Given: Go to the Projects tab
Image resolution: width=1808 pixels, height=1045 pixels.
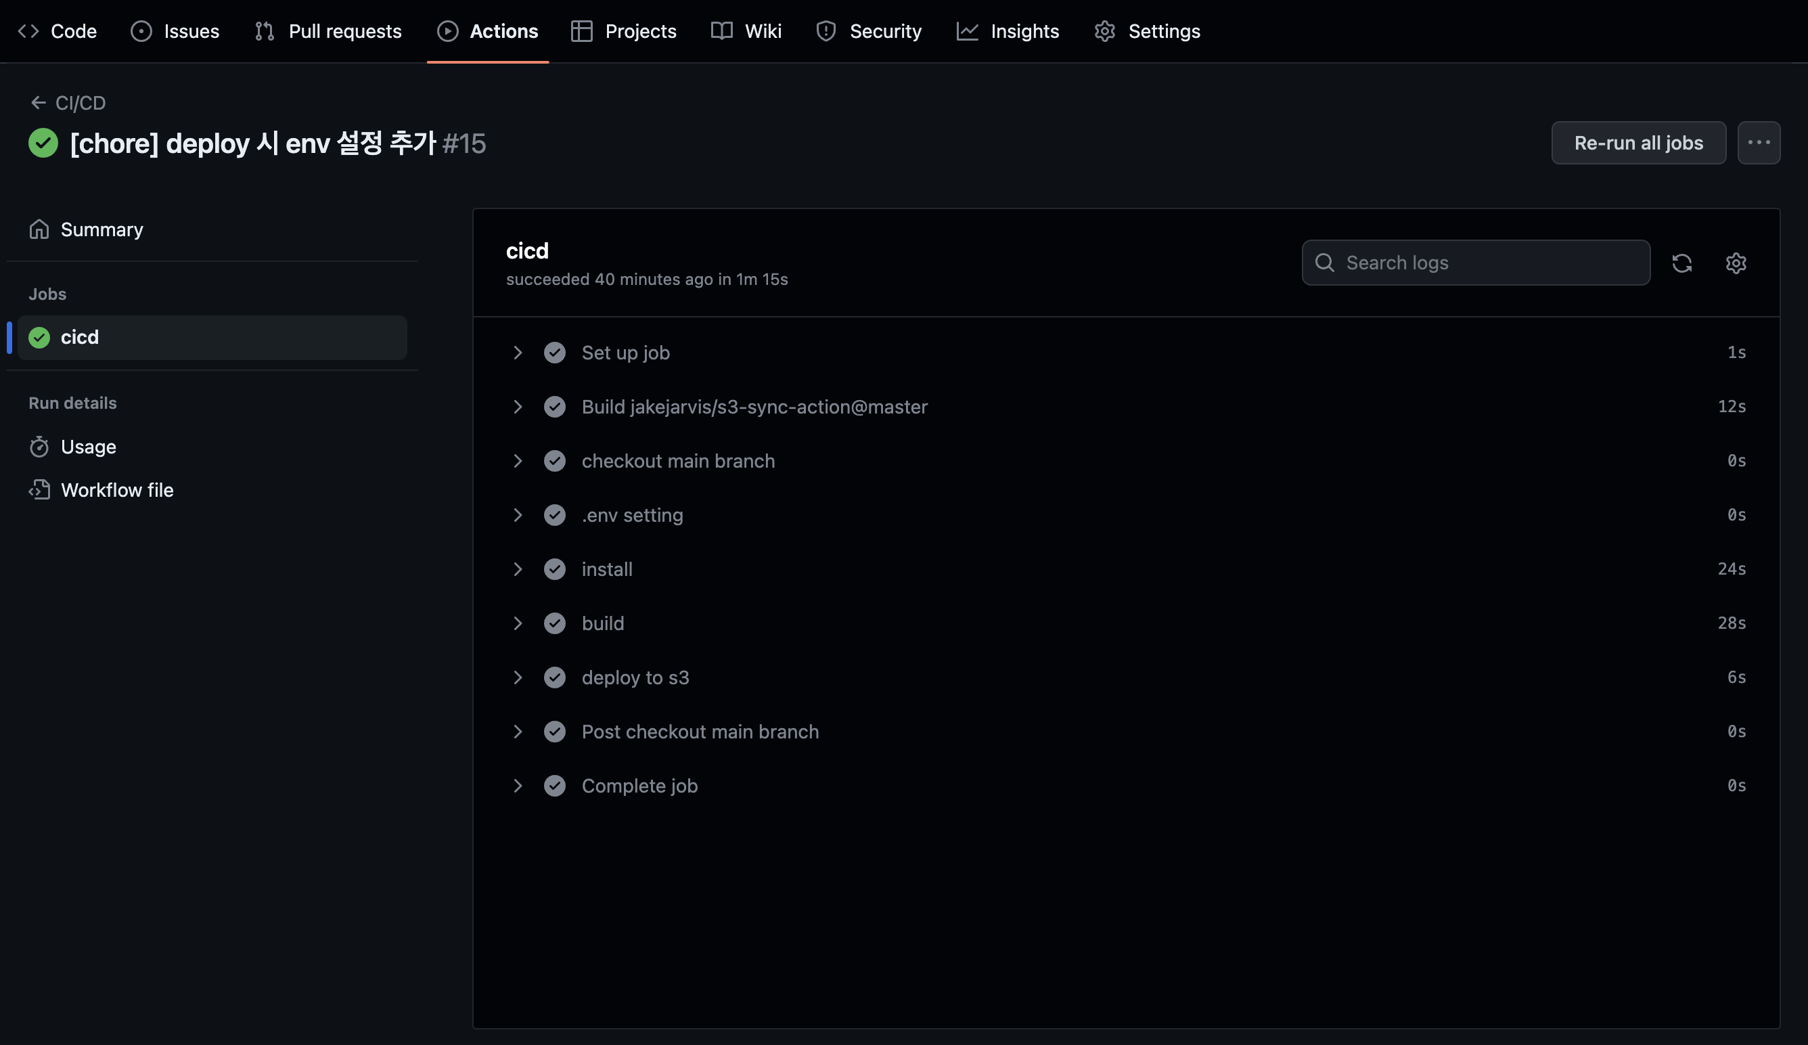Looking at the screenshot, I should (x=623, y=31).
